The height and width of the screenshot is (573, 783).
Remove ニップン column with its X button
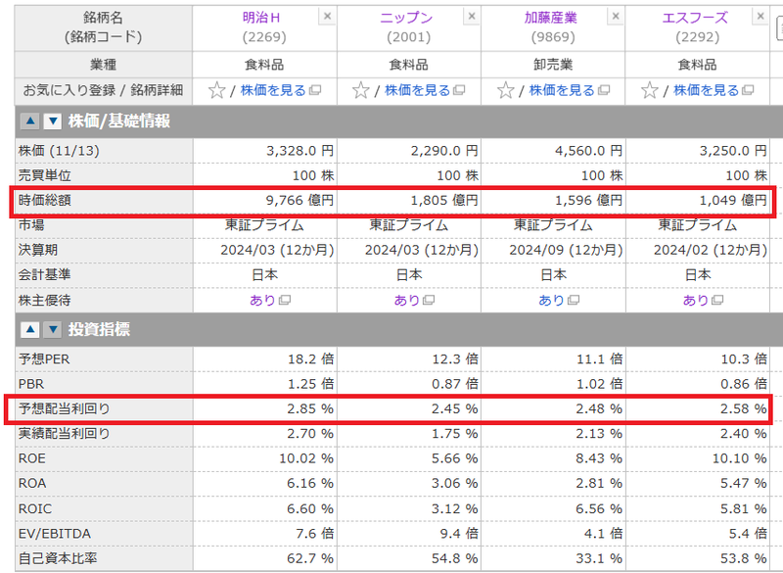click(472, 17)
